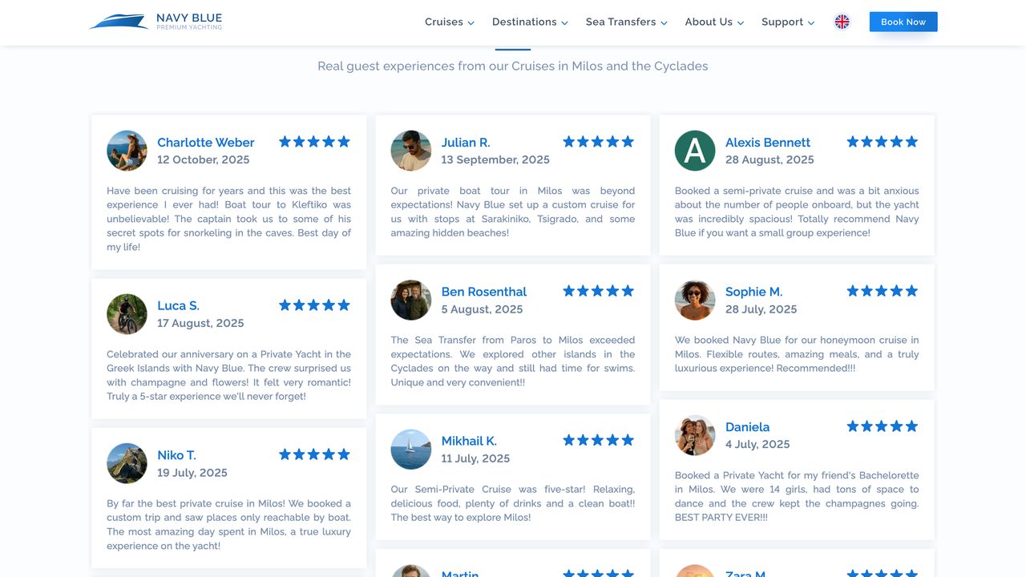Screen dimensions: 1026x577
Task: Expand the Support dropdown chevron
Action: click(811, 22)
